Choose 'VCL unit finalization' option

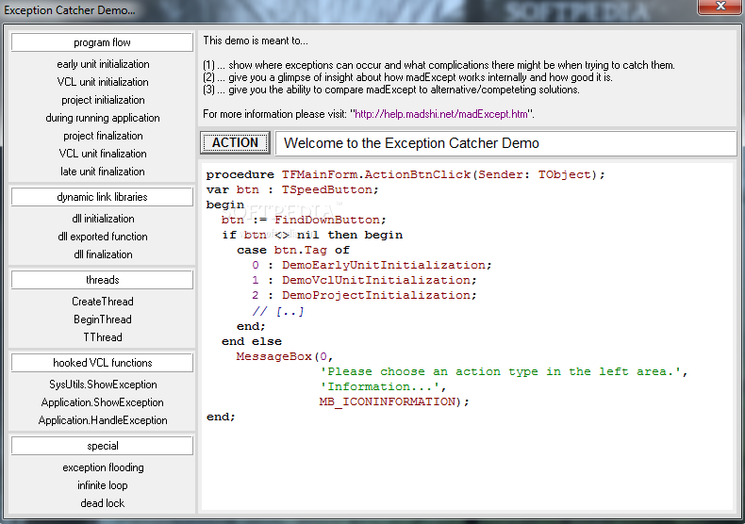click(103, 154)
